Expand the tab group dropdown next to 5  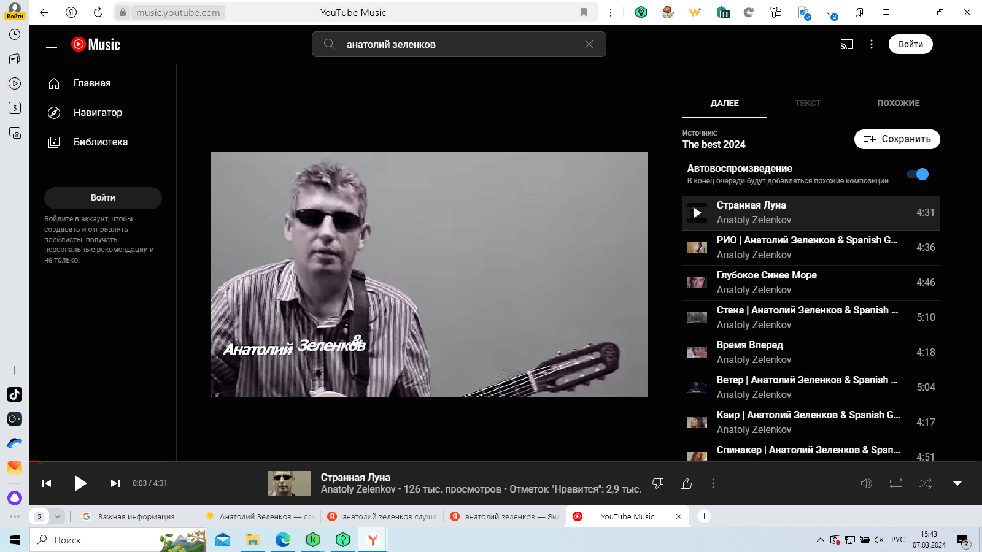(x=58, y=516)
